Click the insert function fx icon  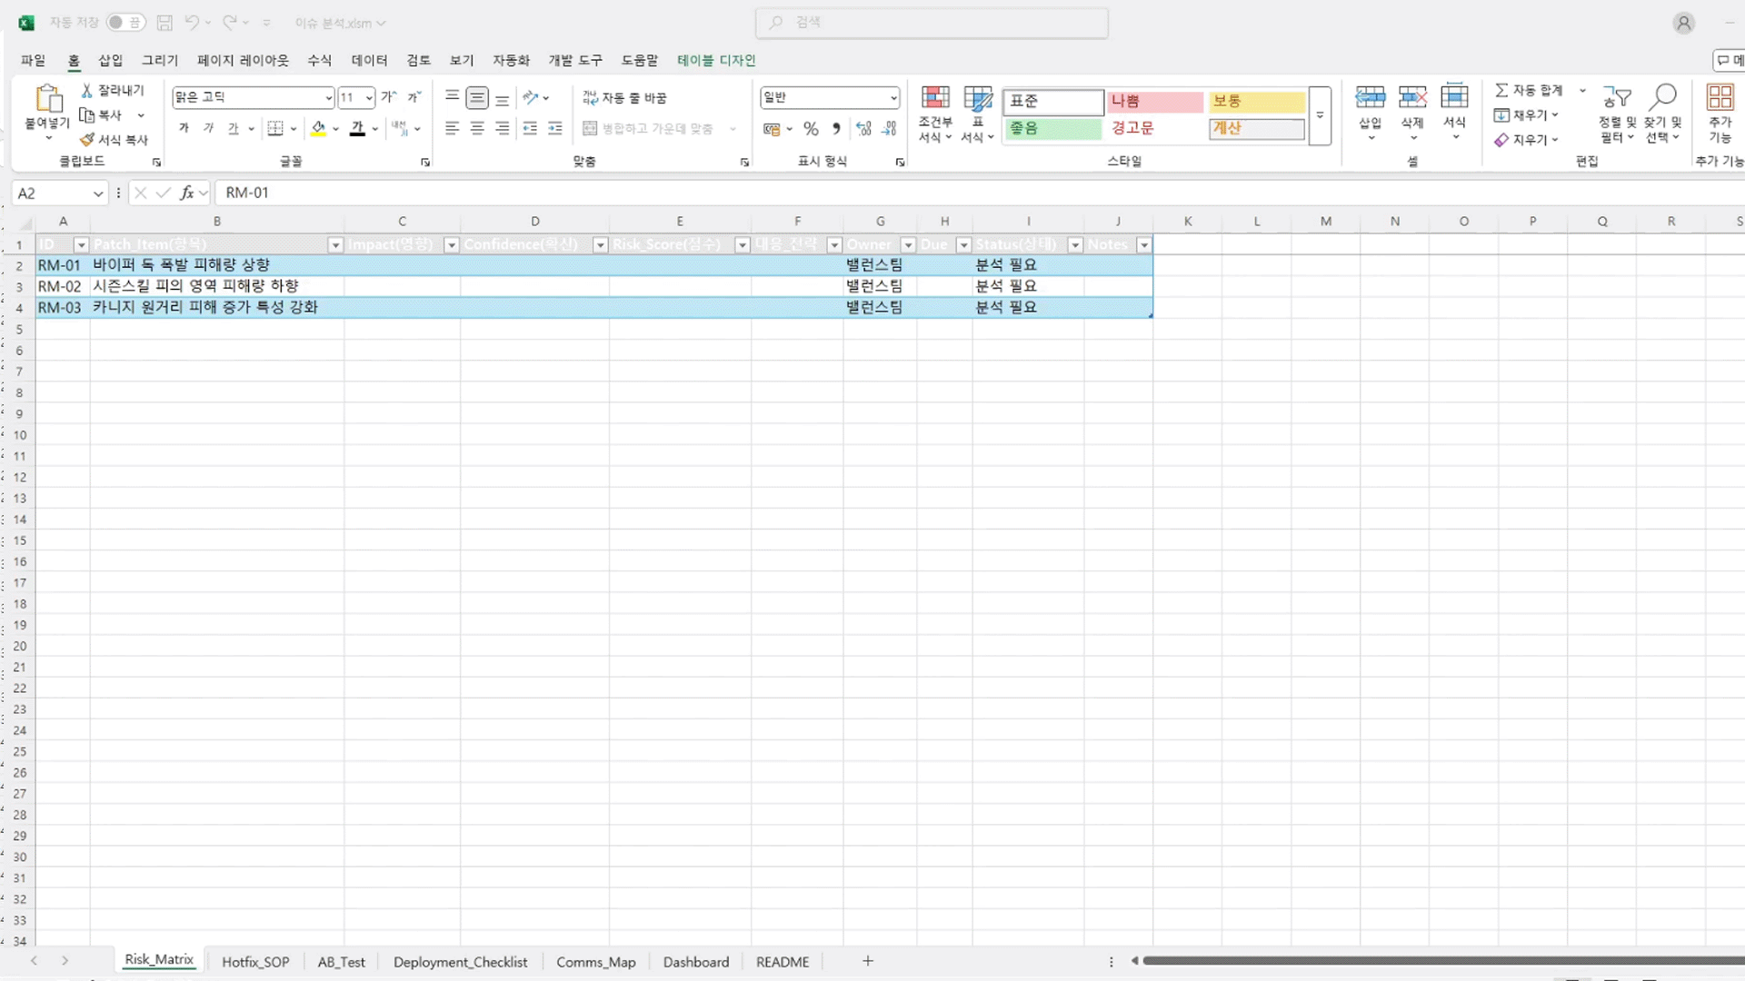[x=187, y=193]
